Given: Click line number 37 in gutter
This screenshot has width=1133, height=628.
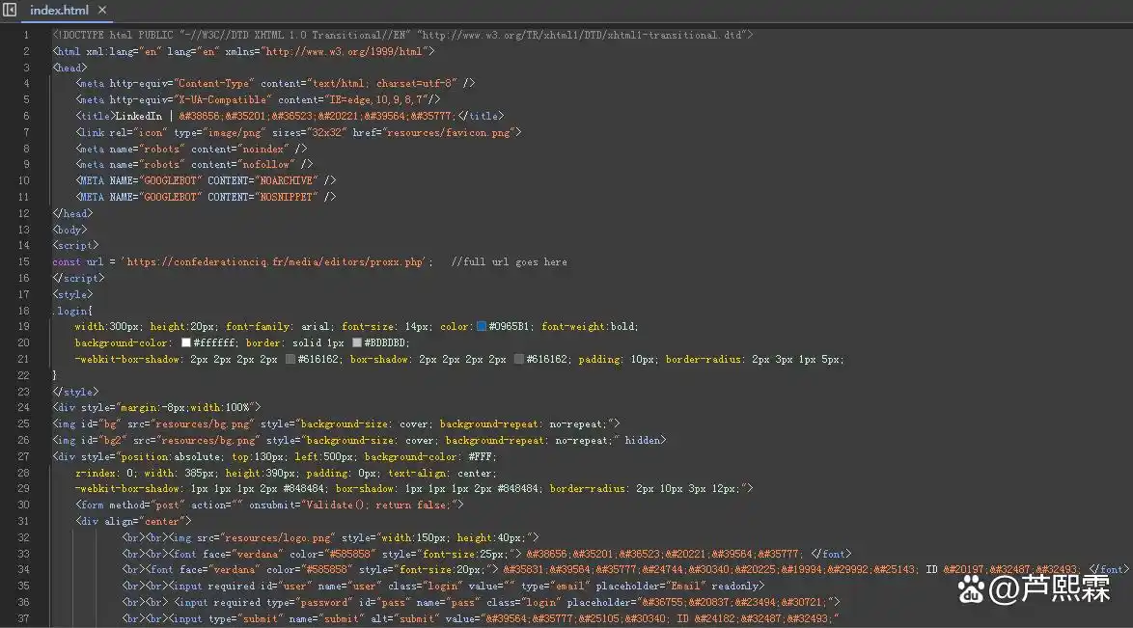Looking at the screenshot, I should coord(24,618).
